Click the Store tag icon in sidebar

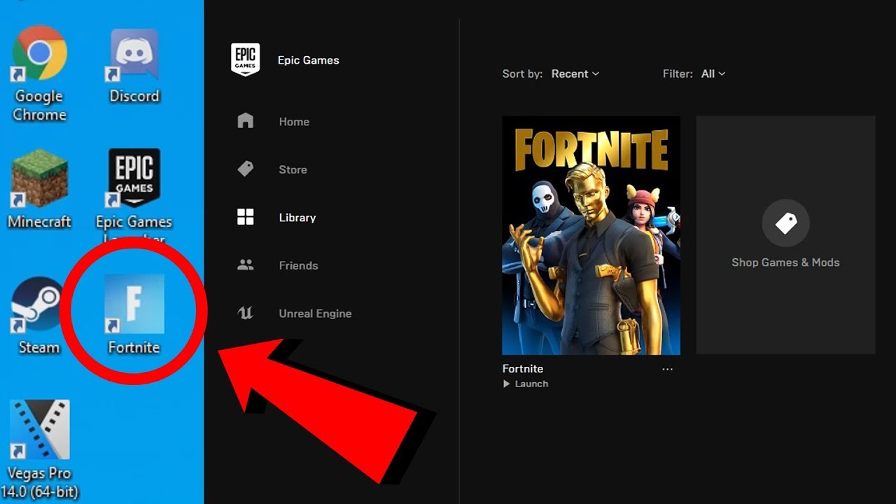[x=246, y=169]
